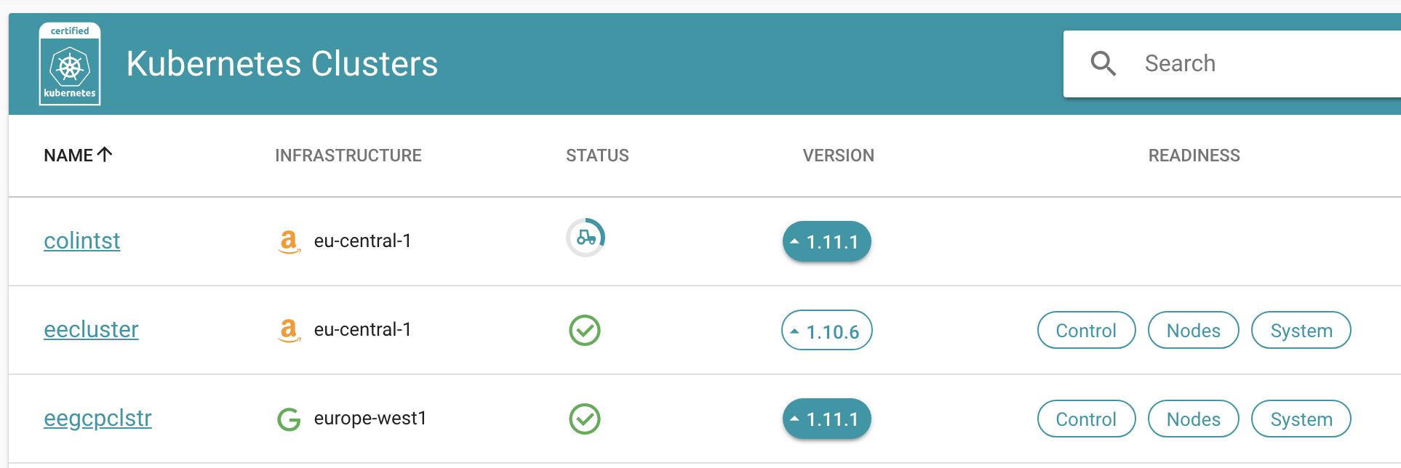Click the upgrade arrow on version 1.10.6

(794, 330)
